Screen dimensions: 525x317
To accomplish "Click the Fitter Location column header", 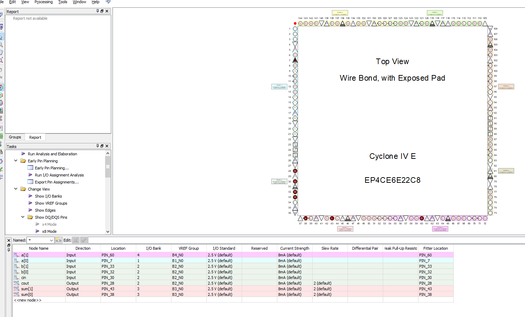I will pos(436,248).
